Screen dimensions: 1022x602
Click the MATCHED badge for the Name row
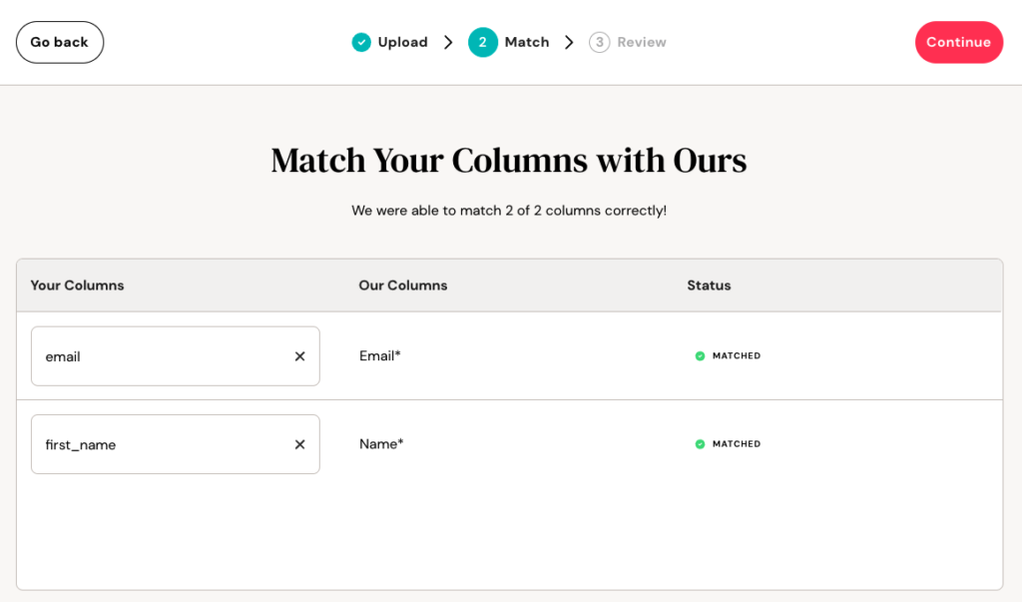click(x=729, y=444)
